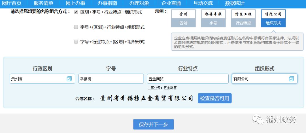Screen dimensions: 306x133
Task: Select the 组织形式 example card
Action: coord(273,18)
